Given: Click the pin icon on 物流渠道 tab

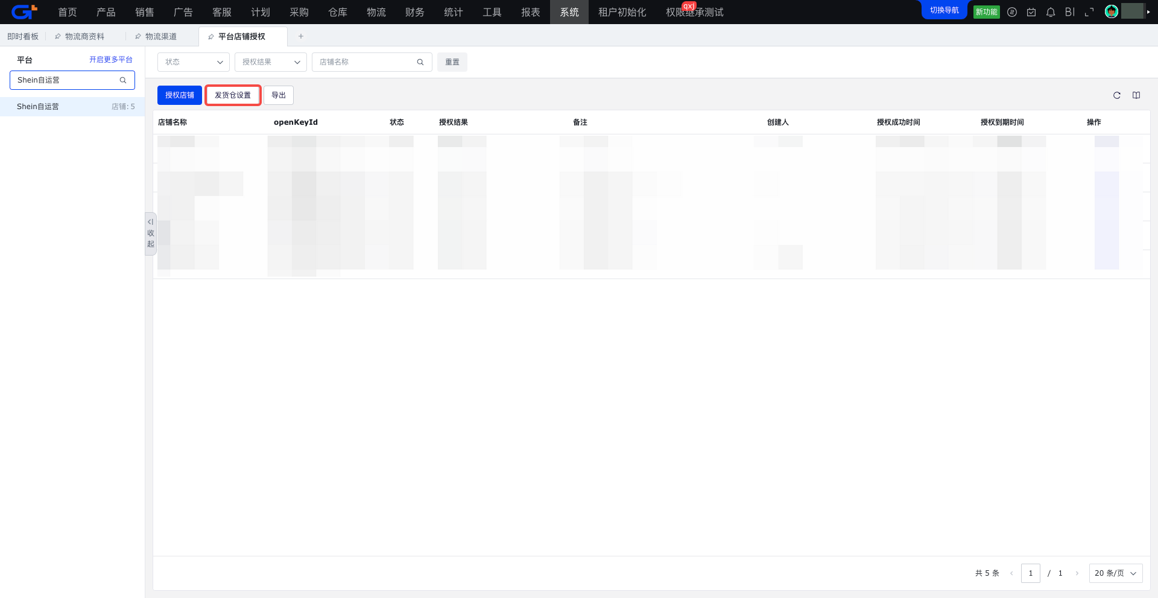Looking at the screenshot, I should pos(138,37).
